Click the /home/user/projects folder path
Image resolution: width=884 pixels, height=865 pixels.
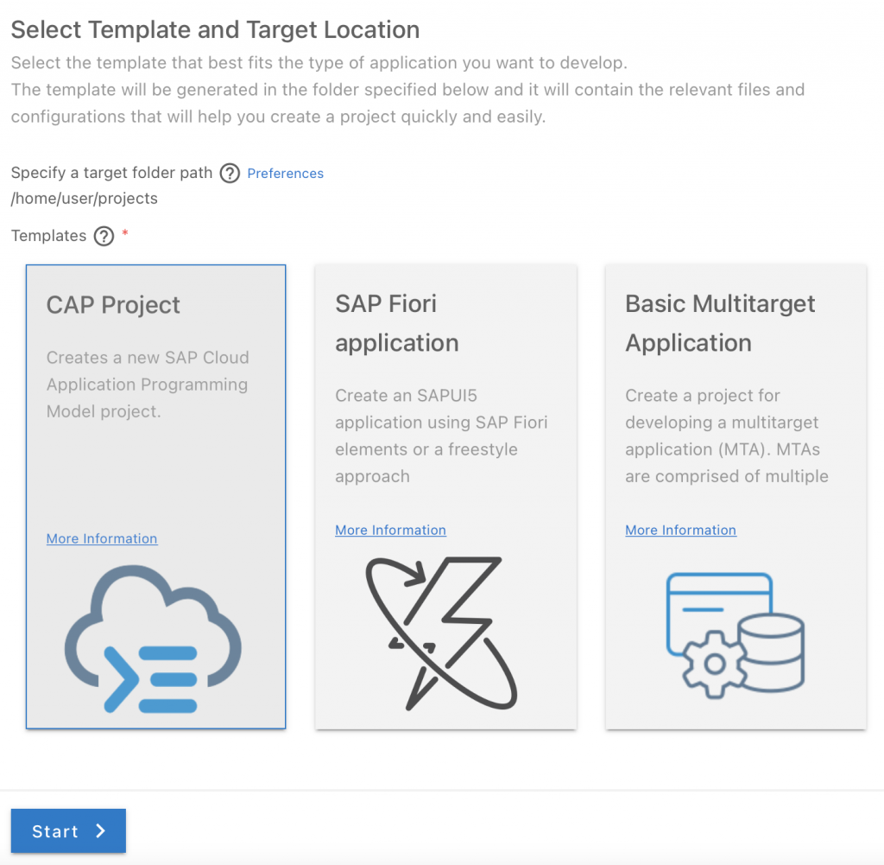[x=84, y=199]
